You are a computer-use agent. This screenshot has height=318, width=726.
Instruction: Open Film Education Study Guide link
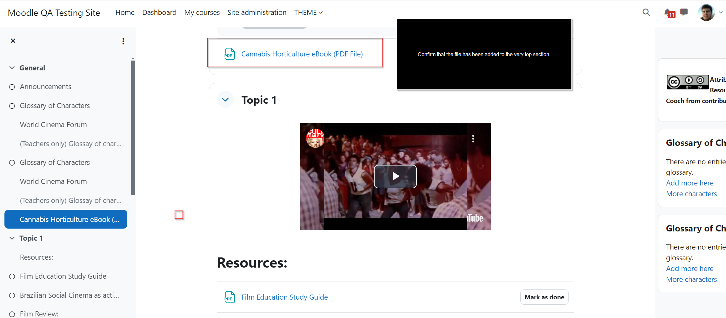(284, 297)
